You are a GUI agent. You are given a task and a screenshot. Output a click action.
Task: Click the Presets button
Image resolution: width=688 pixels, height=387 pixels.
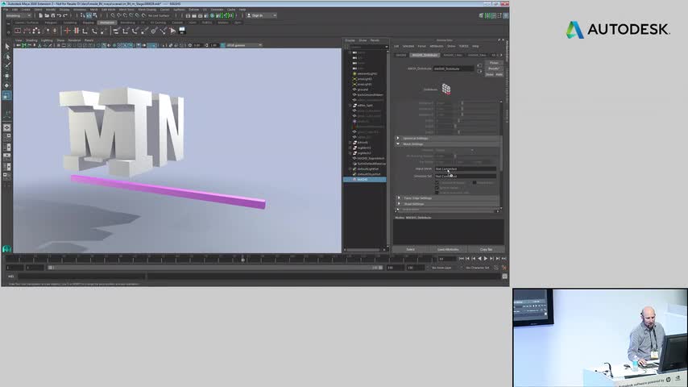point(494,69)
